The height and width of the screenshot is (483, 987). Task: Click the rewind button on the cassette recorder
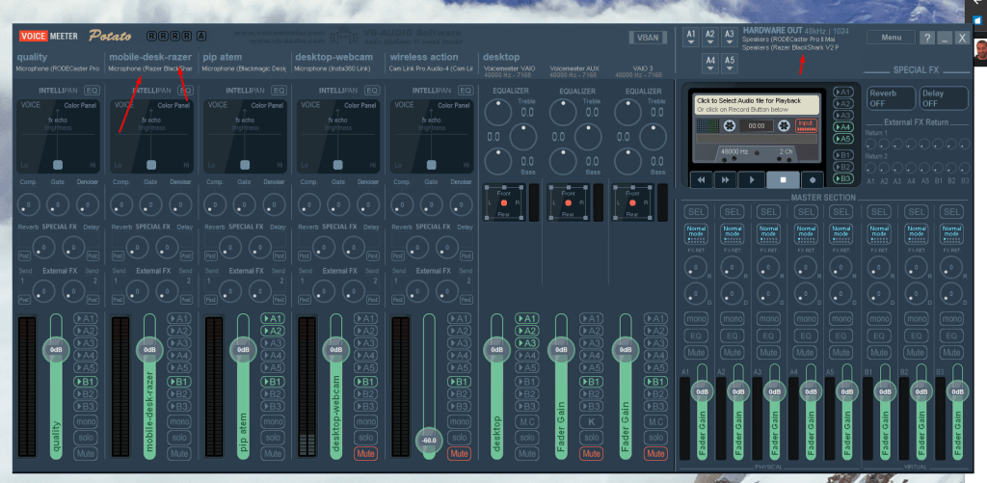(701, 179)
